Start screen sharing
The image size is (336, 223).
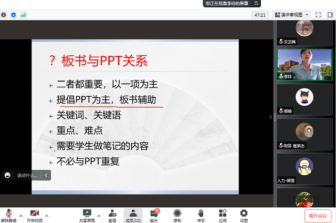tap(87, 215)
